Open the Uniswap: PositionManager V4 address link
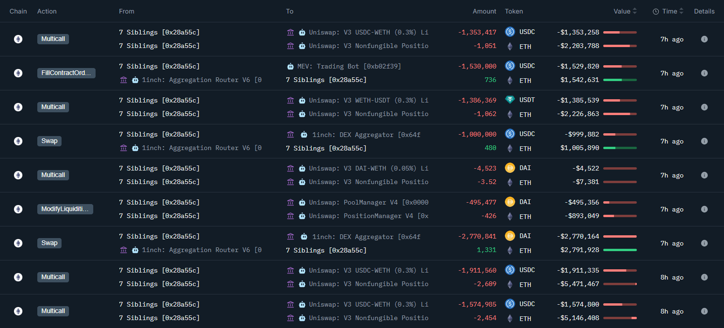This screenshot has width=724, height=328. pos(368,216)
